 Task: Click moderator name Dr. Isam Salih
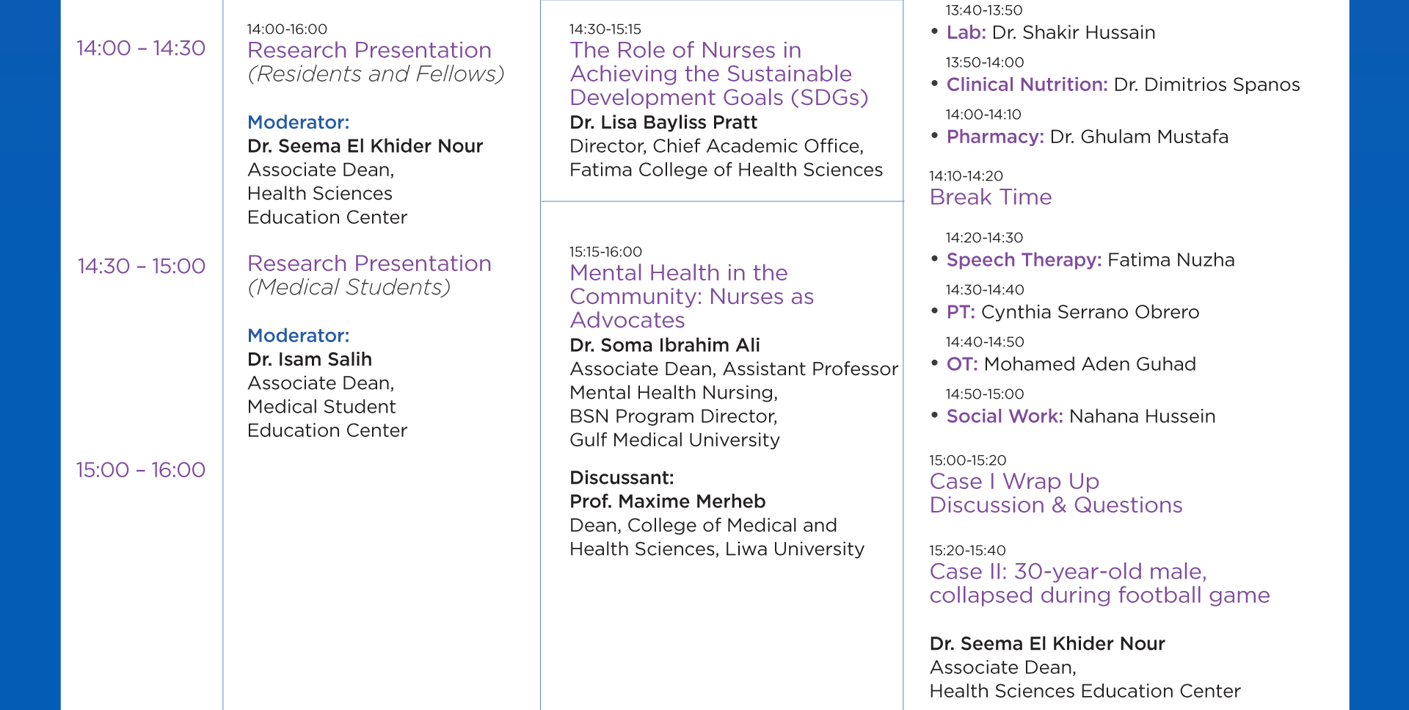(310, 360)
